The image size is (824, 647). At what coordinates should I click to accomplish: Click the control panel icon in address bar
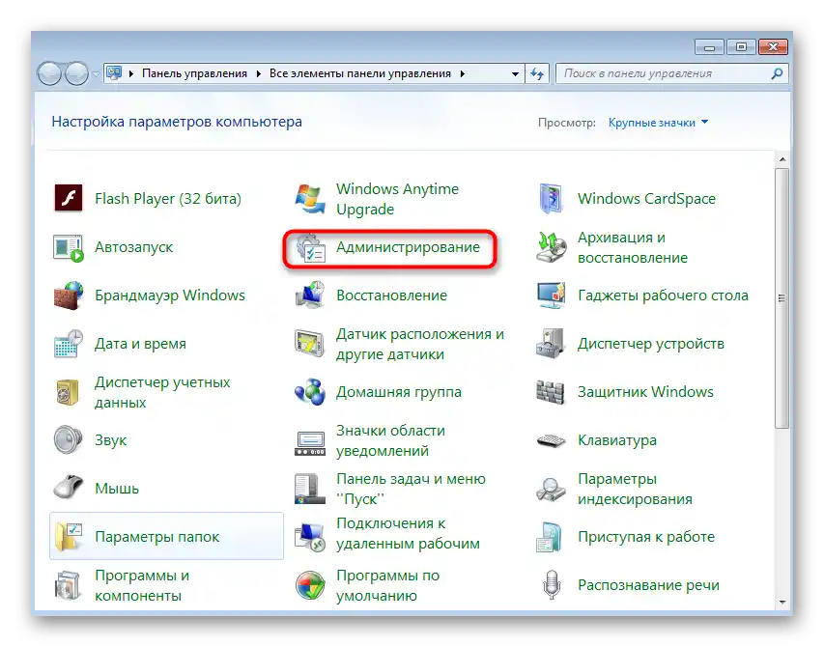(x=114, y=73)
